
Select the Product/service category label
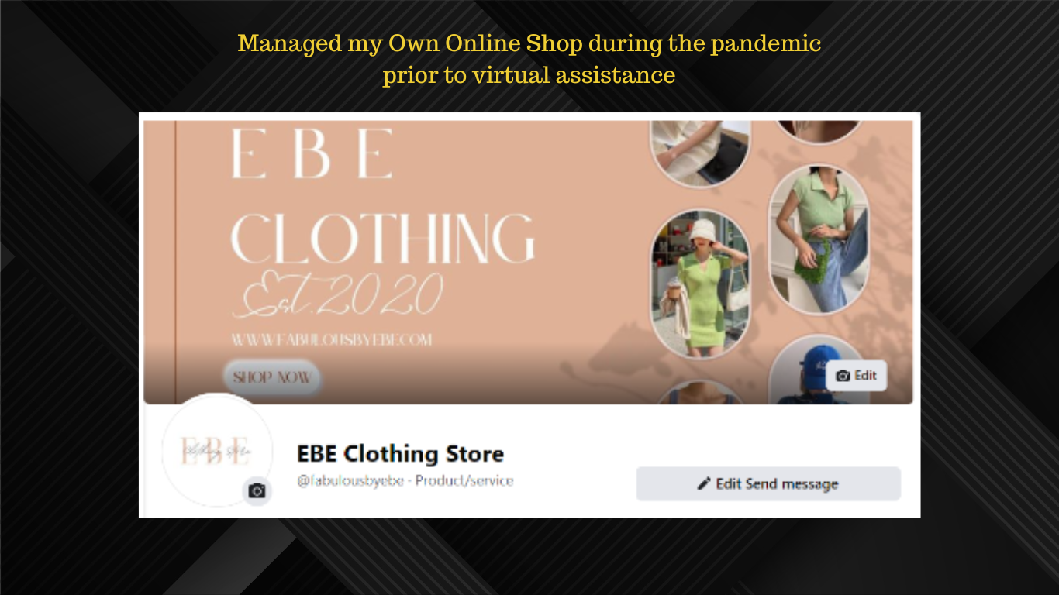pyautogui.click(x=464, y=480)
